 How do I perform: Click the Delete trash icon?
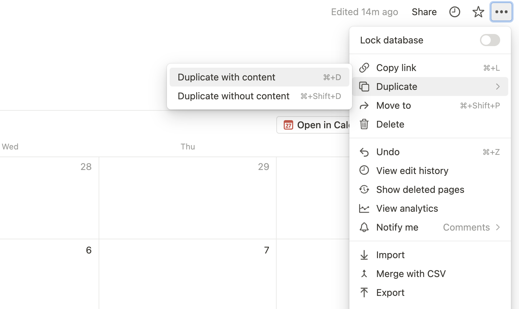coord(364,124)
